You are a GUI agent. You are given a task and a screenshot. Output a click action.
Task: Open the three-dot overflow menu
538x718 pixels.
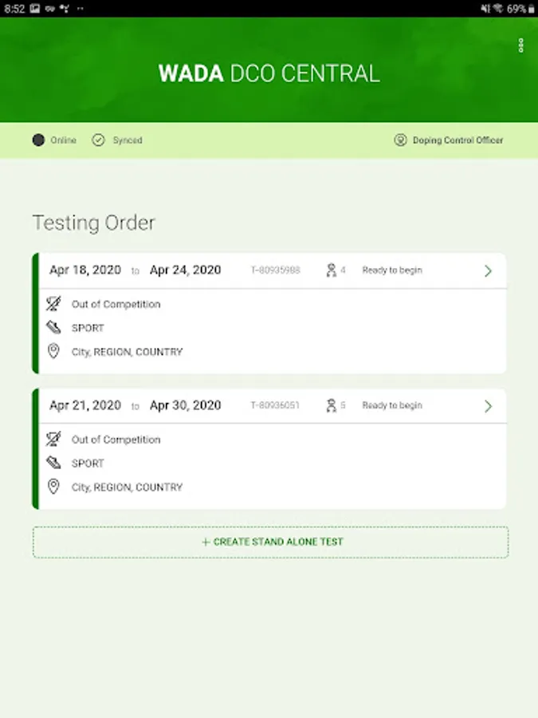coord(520,45)
